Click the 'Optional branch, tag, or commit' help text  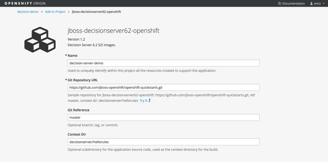pos(93,125)
